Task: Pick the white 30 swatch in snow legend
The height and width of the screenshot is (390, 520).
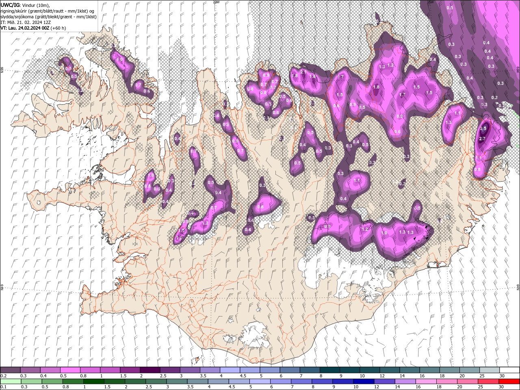Action: click(x=509, y=370)
